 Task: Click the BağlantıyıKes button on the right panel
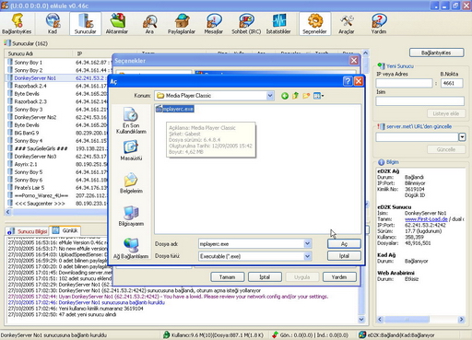pos(436,53)
